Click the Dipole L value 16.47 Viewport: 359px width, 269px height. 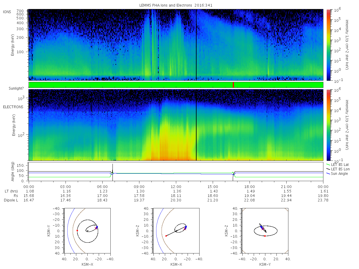point(29,200)
